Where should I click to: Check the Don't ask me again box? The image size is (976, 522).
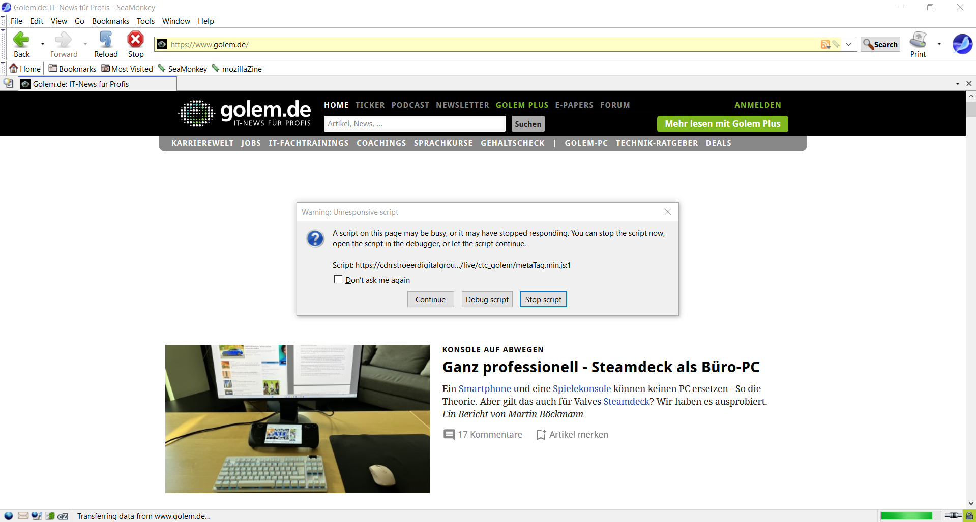pos(338,279)
